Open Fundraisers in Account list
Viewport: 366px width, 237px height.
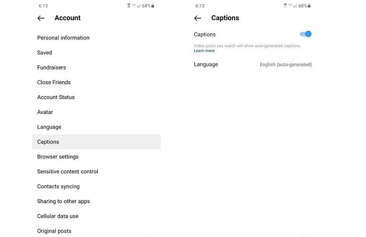51,68
